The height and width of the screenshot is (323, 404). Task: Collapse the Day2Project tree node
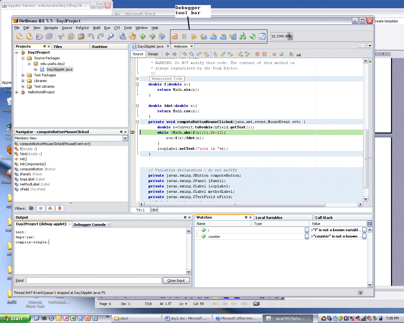coord(17,52)
